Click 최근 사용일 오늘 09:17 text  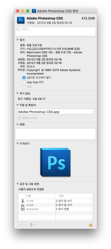[32, 99]
